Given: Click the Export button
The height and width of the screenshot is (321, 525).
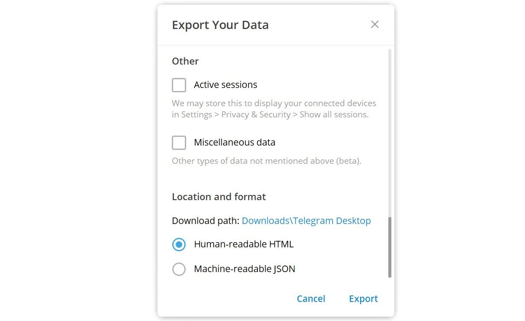Looking at the screenshot, I should click(363, 298).
